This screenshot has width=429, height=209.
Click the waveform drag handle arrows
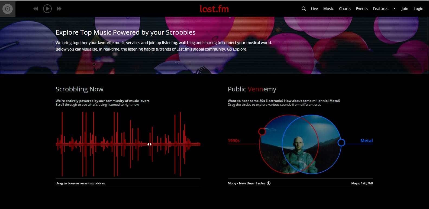149,144
